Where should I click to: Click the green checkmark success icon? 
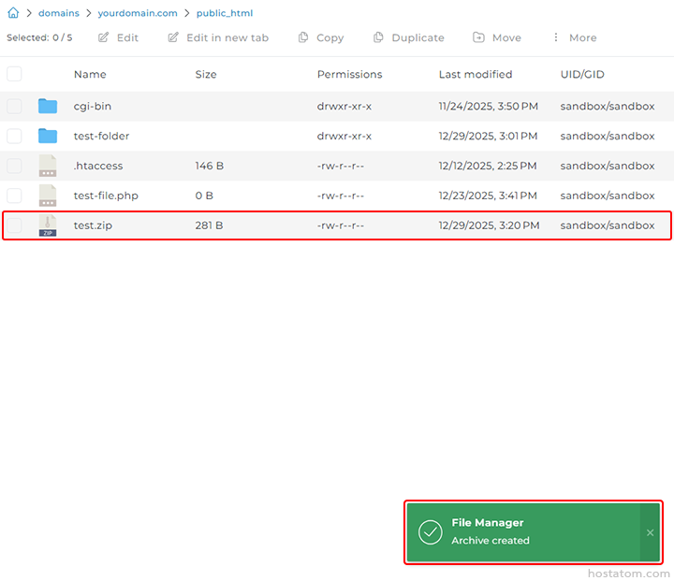click(430, 532)
